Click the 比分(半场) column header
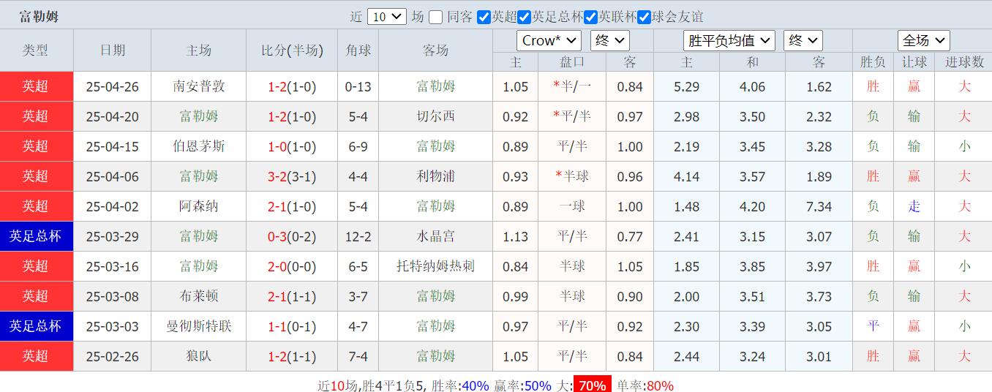Image resolution: width=992 pixels, height=392 pixels. [x=292, y=50]
